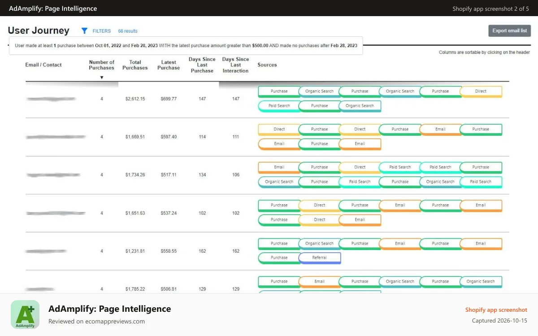Click the 66 results count
This screenshot has width=538, height=336.
(128, 31)
